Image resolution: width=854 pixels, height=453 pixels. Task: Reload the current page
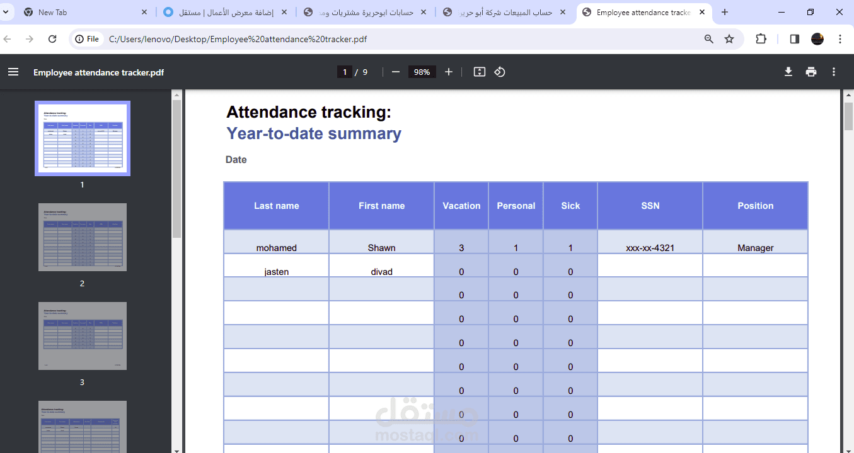point(52,39)
